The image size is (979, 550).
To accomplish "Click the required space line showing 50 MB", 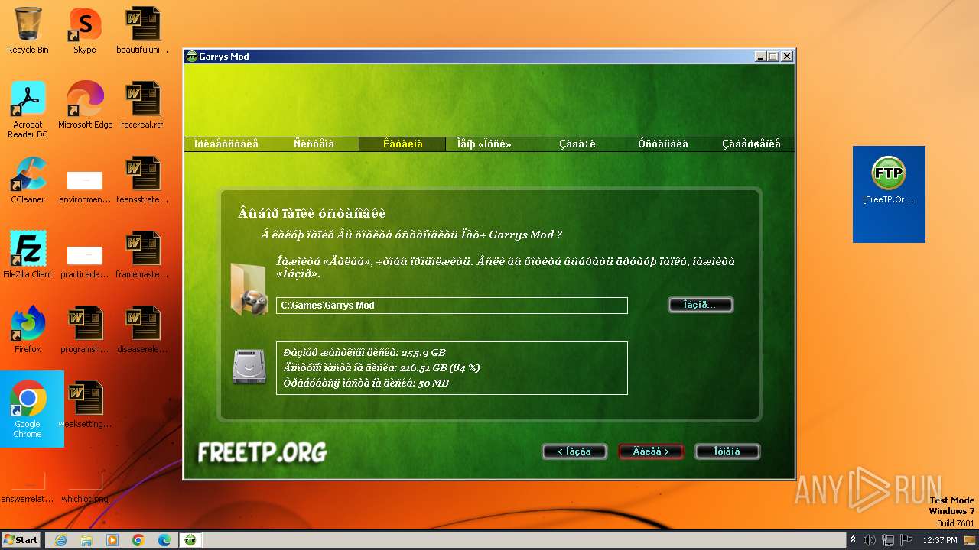I will coord(366,383).
